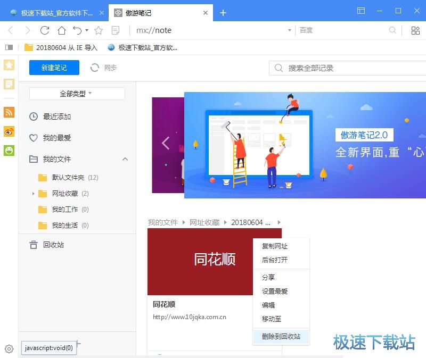426x358 pixels.
Task: Open the 极速下载站 bookmark link
Action: (x=142, y=47)
